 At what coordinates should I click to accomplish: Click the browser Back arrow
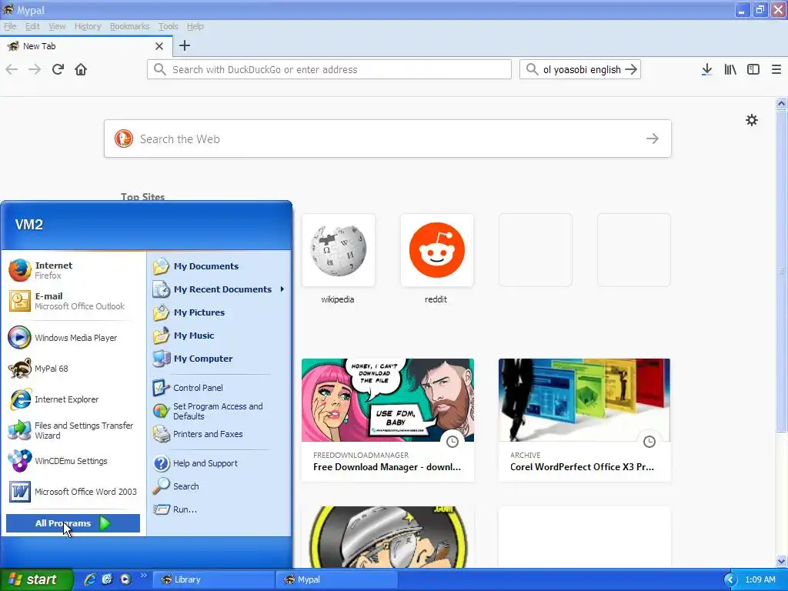(12, 69)
